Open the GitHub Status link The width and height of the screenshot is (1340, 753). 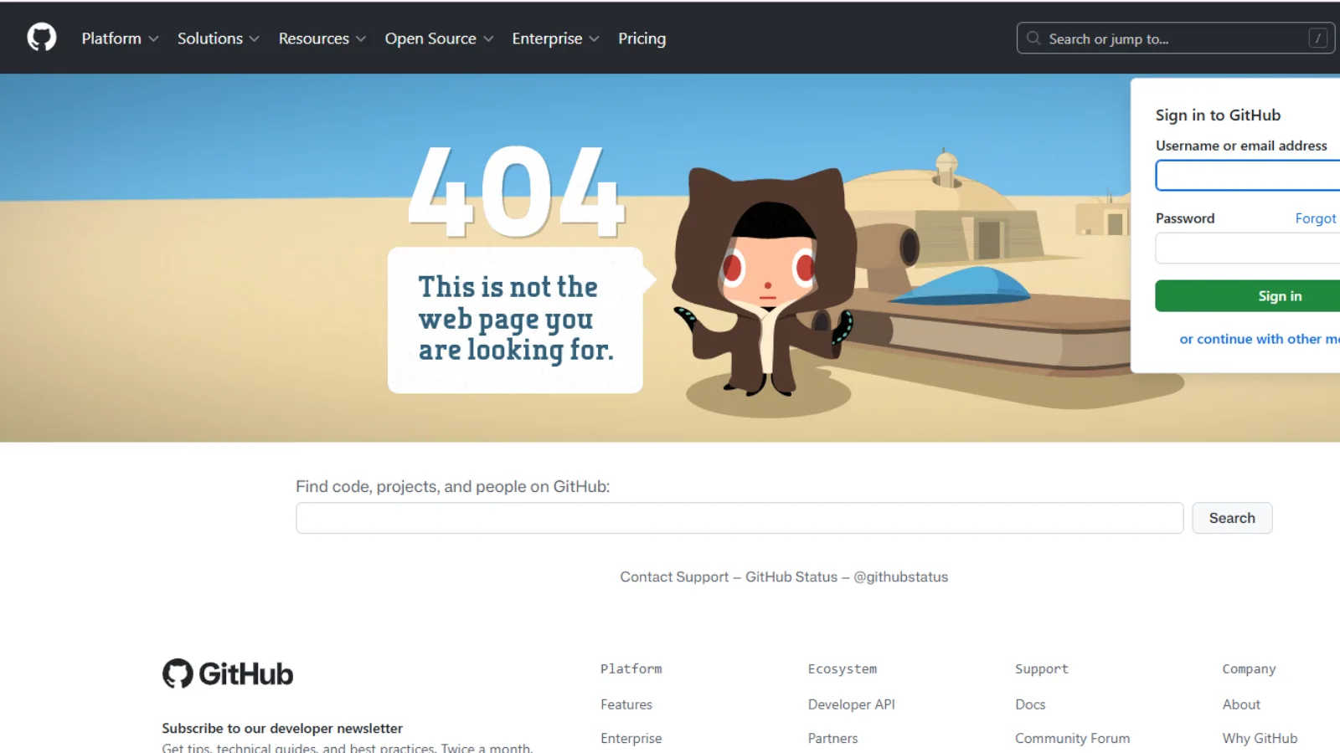[791, 577]
